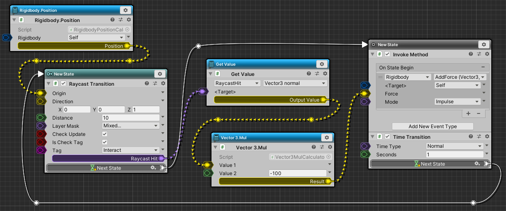
Task: Click gear icon on Get Value node header
Action: click(322, 64)
